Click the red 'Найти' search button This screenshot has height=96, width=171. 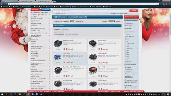(x=134, y=11)
